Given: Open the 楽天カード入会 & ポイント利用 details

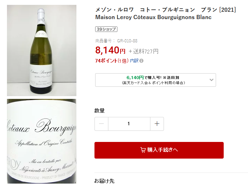Looking at the screenshot, I should (153, 83).
